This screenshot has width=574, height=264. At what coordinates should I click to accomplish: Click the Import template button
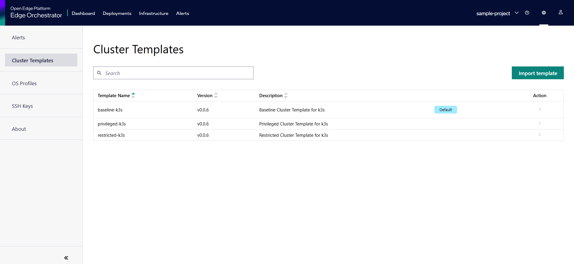(x=538, y=73)
